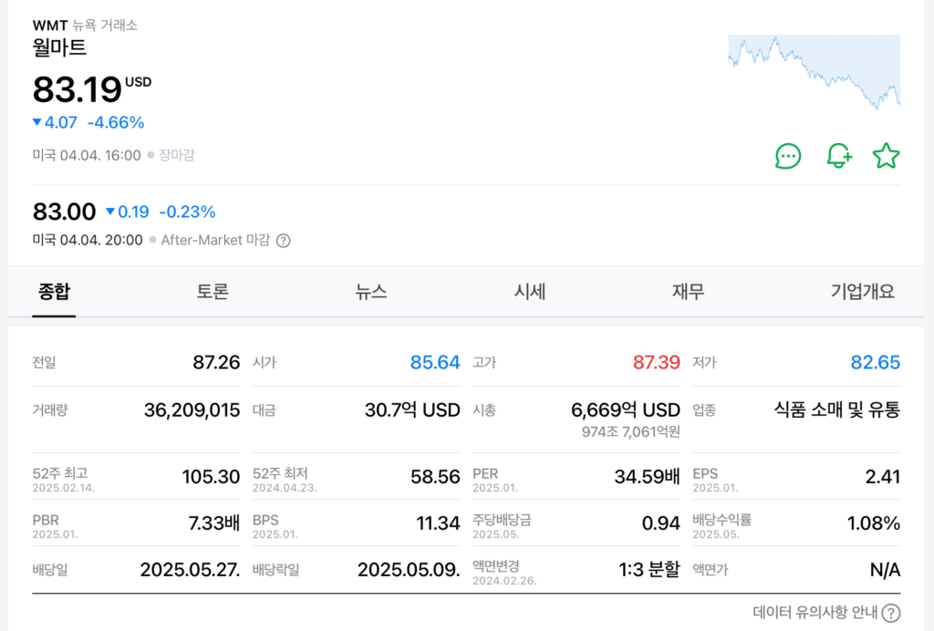Switch to the 재무 tab
934x631 pixels.
click(688, 292)
